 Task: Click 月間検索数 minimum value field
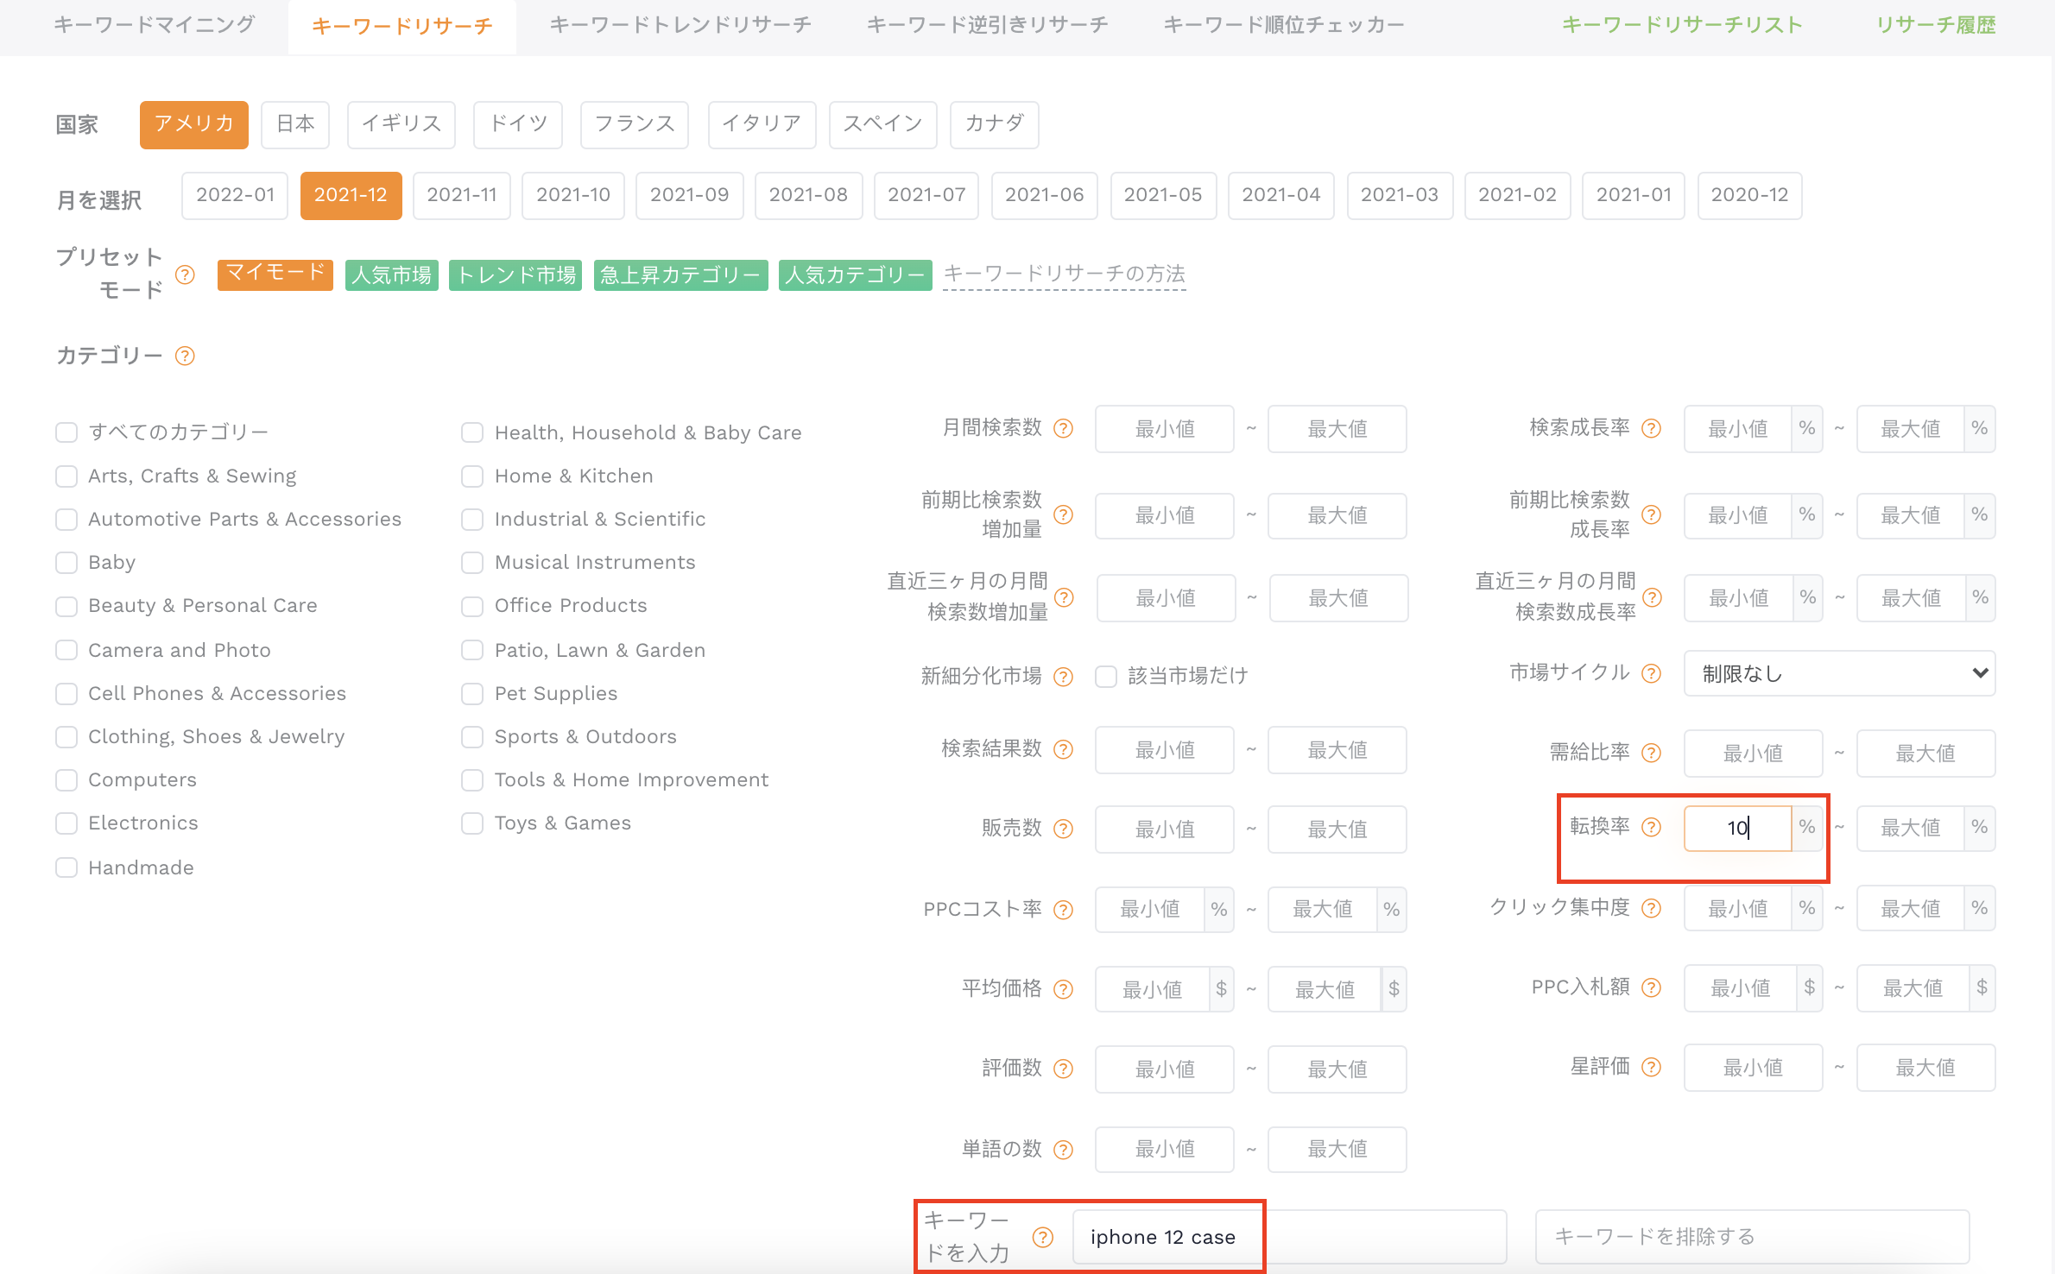click(x=1165, y=428)
